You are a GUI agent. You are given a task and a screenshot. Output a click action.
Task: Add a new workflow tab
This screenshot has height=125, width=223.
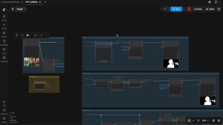coord(45,2)
